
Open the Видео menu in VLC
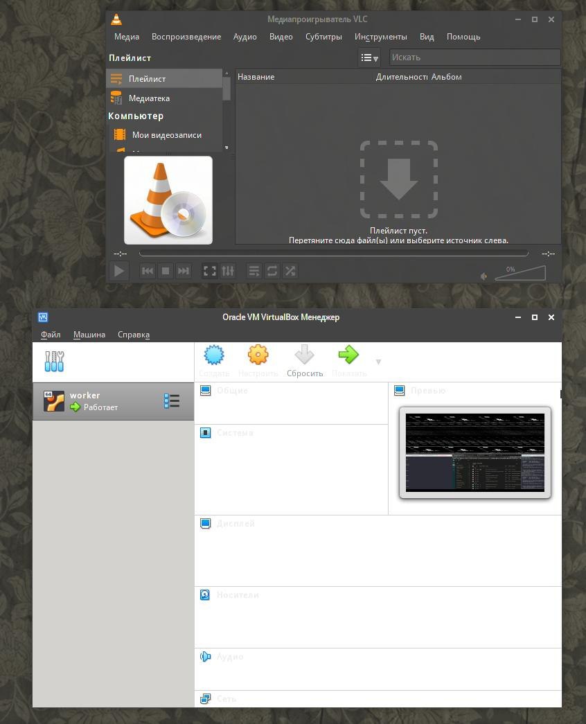pyautogui.click(x=281, y=37)
